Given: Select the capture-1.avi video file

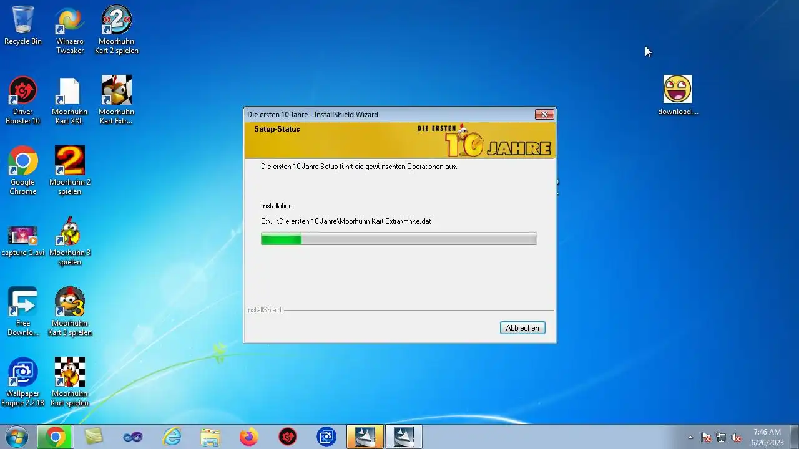Looking at the screenshot, I should 23,241.
